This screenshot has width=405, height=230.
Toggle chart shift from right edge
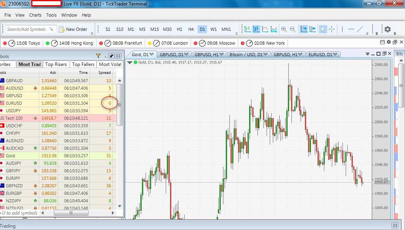(x=312, y=29)
